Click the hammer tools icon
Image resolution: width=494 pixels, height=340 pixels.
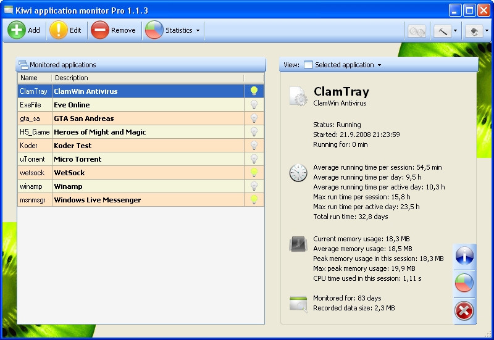pos(442,31)
